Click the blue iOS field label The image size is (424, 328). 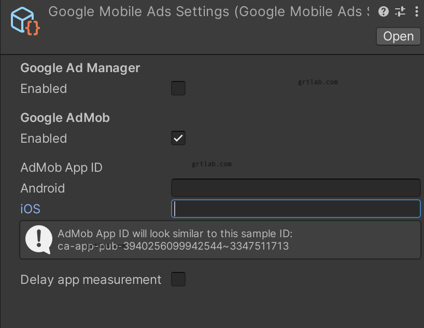click(x=30, y=209)
